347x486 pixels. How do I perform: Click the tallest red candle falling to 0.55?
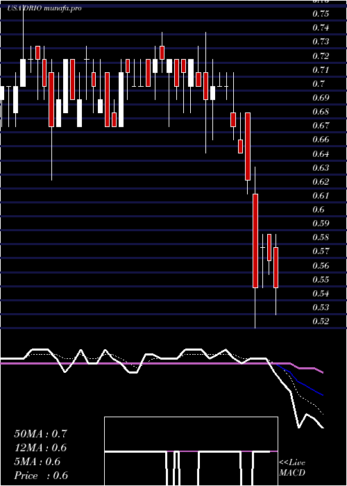(255, 241)
